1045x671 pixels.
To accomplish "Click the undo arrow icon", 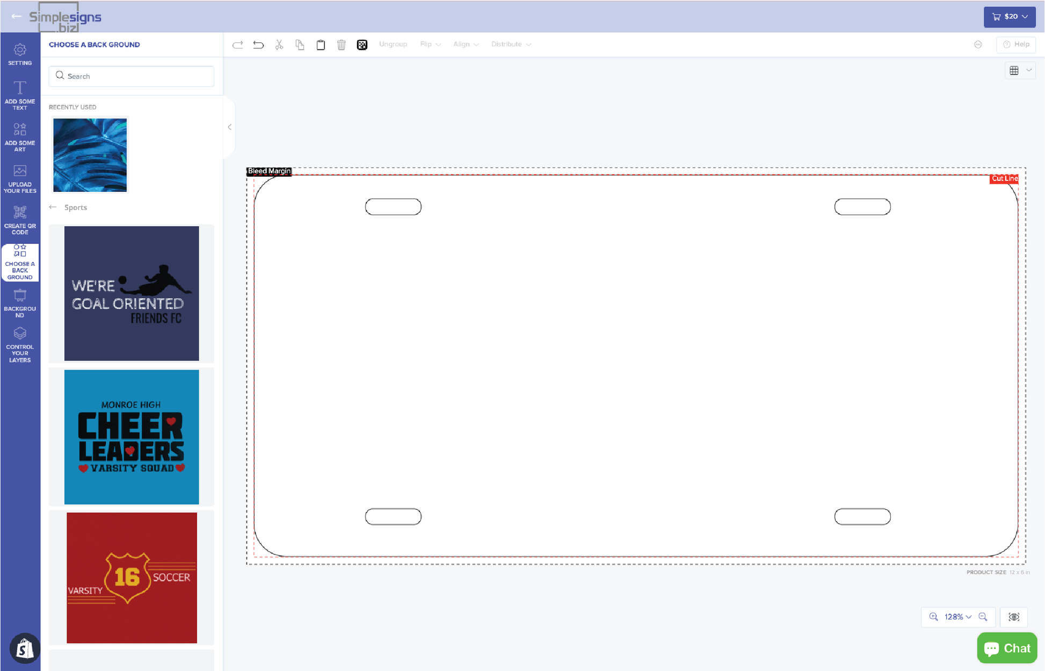I will coord(258,45).
